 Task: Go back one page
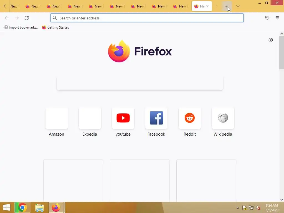point(7,18)
